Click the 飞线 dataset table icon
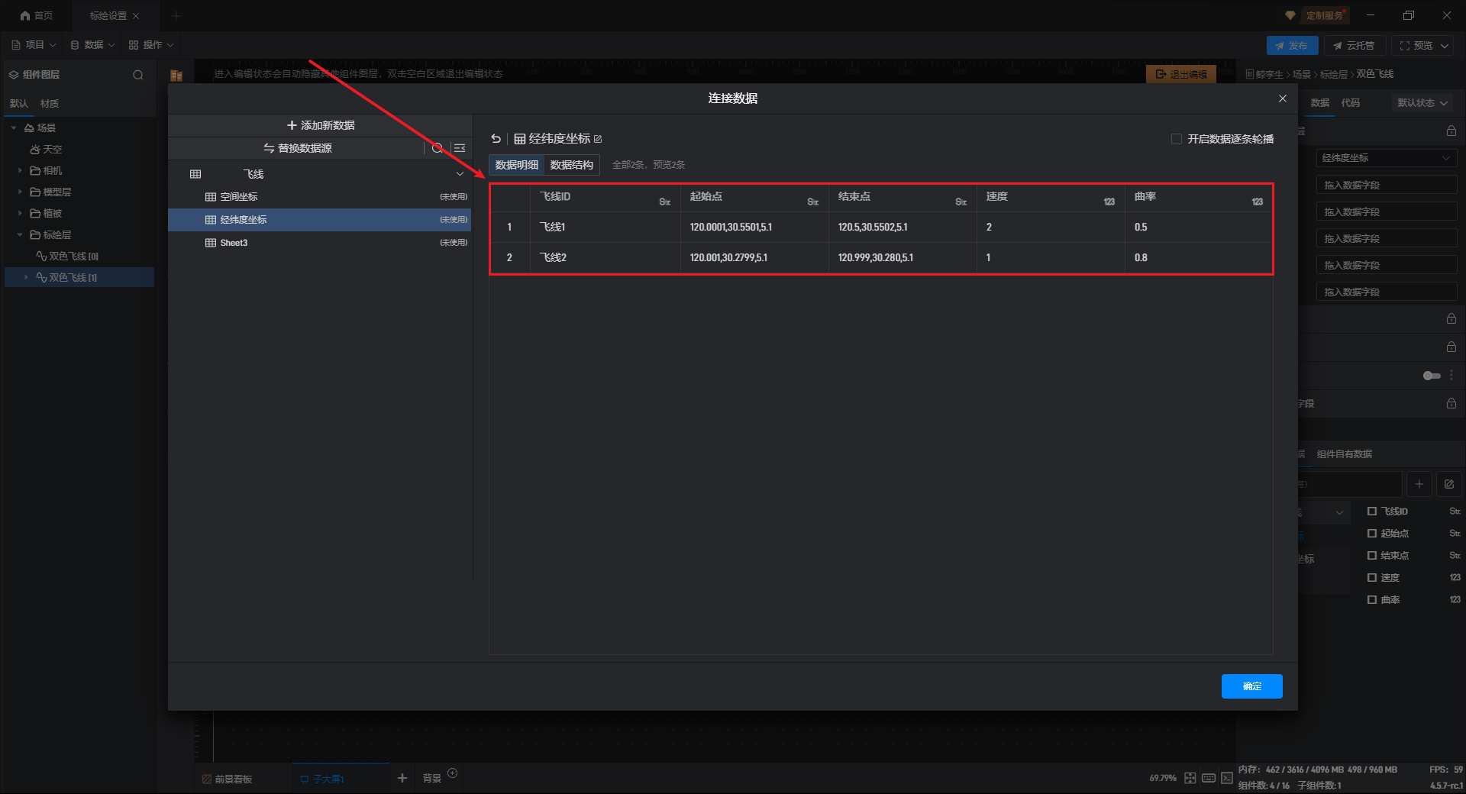This screenshot has height=794, width=1466. [x=195, y=174]
